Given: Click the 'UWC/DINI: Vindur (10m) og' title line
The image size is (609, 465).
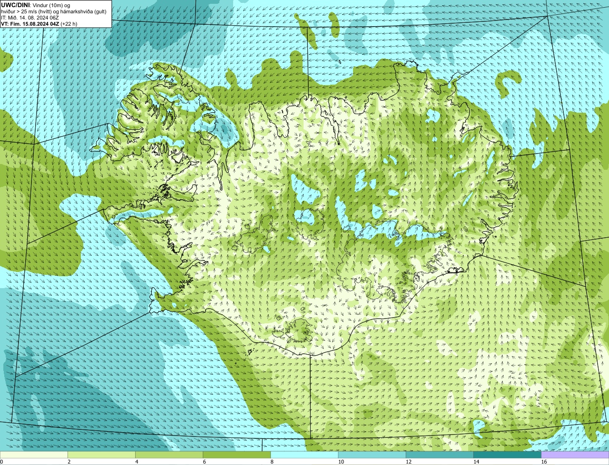Looking at the screenshot, I should pyautogui.click(x=36, y=5).
